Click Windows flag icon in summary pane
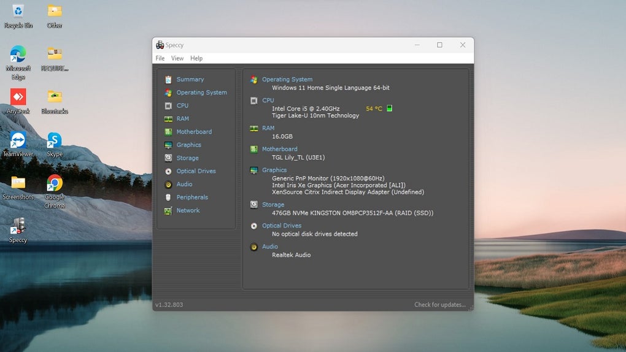Viewport: 626px width, 352px height. (x=254, y=80)
